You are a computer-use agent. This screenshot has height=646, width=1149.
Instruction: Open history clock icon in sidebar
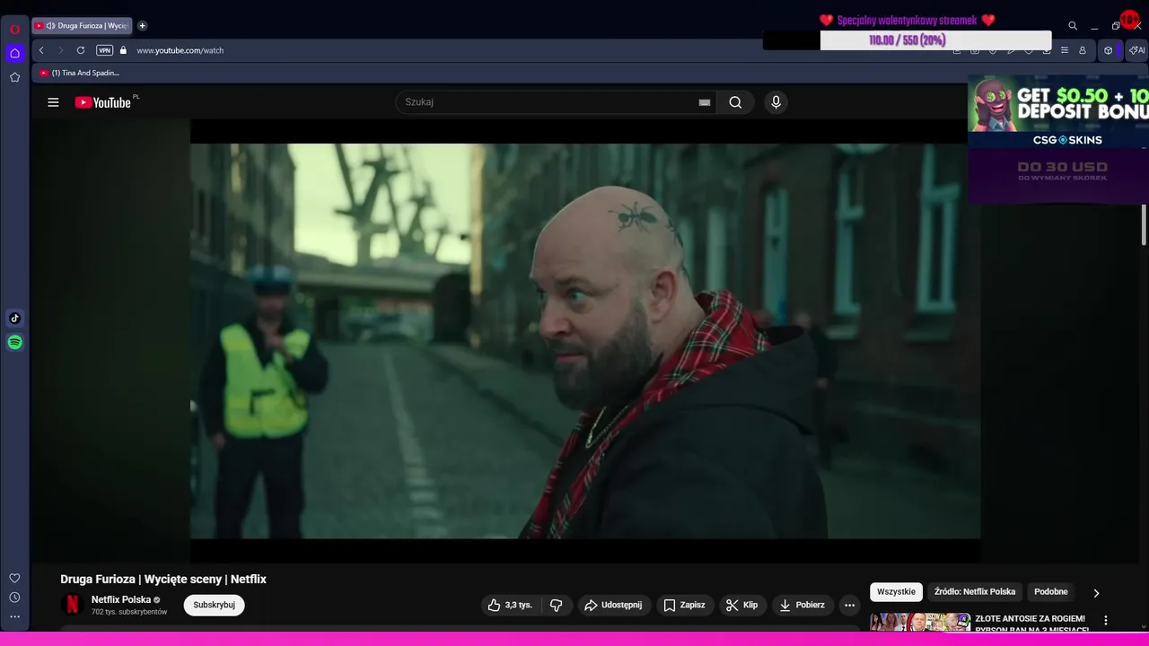coord(14,598)
